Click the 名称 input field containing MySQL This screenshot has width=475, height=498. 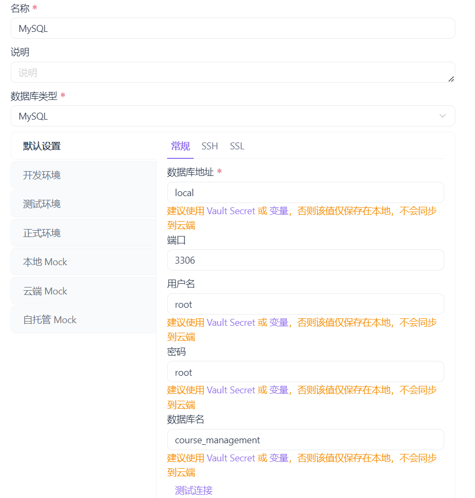pyautogui.click(x=233, y=29)
